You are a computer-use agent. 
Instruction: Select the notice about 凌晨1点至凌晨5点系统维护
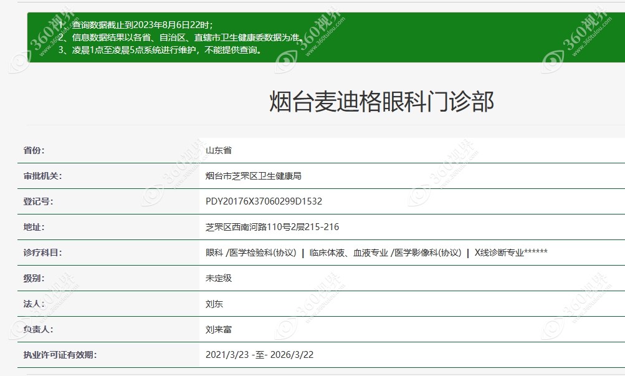(160, 51)
